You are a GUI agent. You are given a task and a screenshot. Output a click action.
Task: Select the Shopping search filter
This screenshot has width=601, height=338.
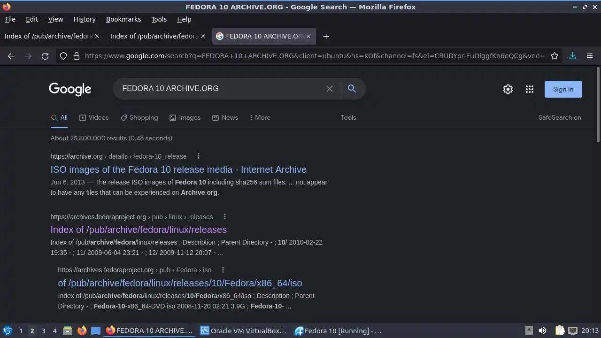[x=139, y=117]
